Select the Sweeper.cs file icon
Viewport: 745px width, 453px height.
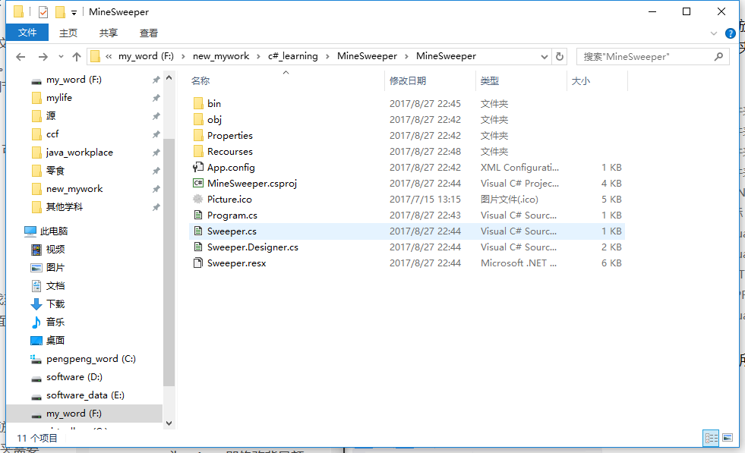198,231
